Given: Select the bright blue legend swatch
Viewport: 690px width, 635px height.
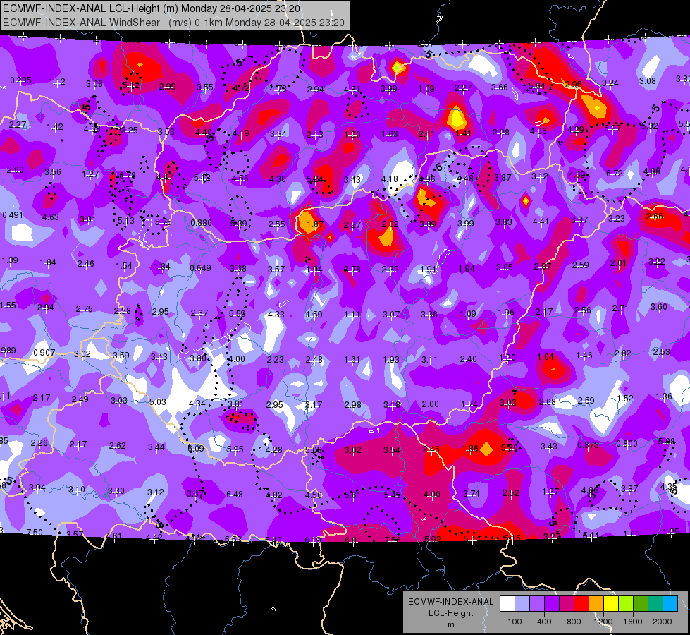Looking at the screenshot, I should (x=670, y=604).
